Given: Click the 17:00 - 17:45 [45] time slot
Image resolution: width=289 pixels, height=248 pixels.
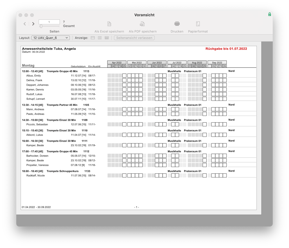Looking at the screenshot, I should tap(33, 152).
